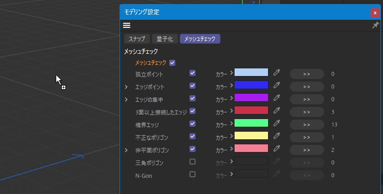Viewport: 383px width, 194px height.
Task: Use the 非平面ポリゴン eyedropper icon
Action: [x=277, y=148]
